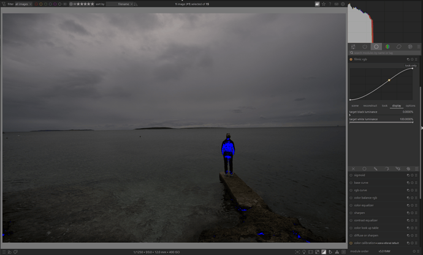Open base curve presets menu icon
This screenshot has width=423, height=255.
tap(416, 183)
